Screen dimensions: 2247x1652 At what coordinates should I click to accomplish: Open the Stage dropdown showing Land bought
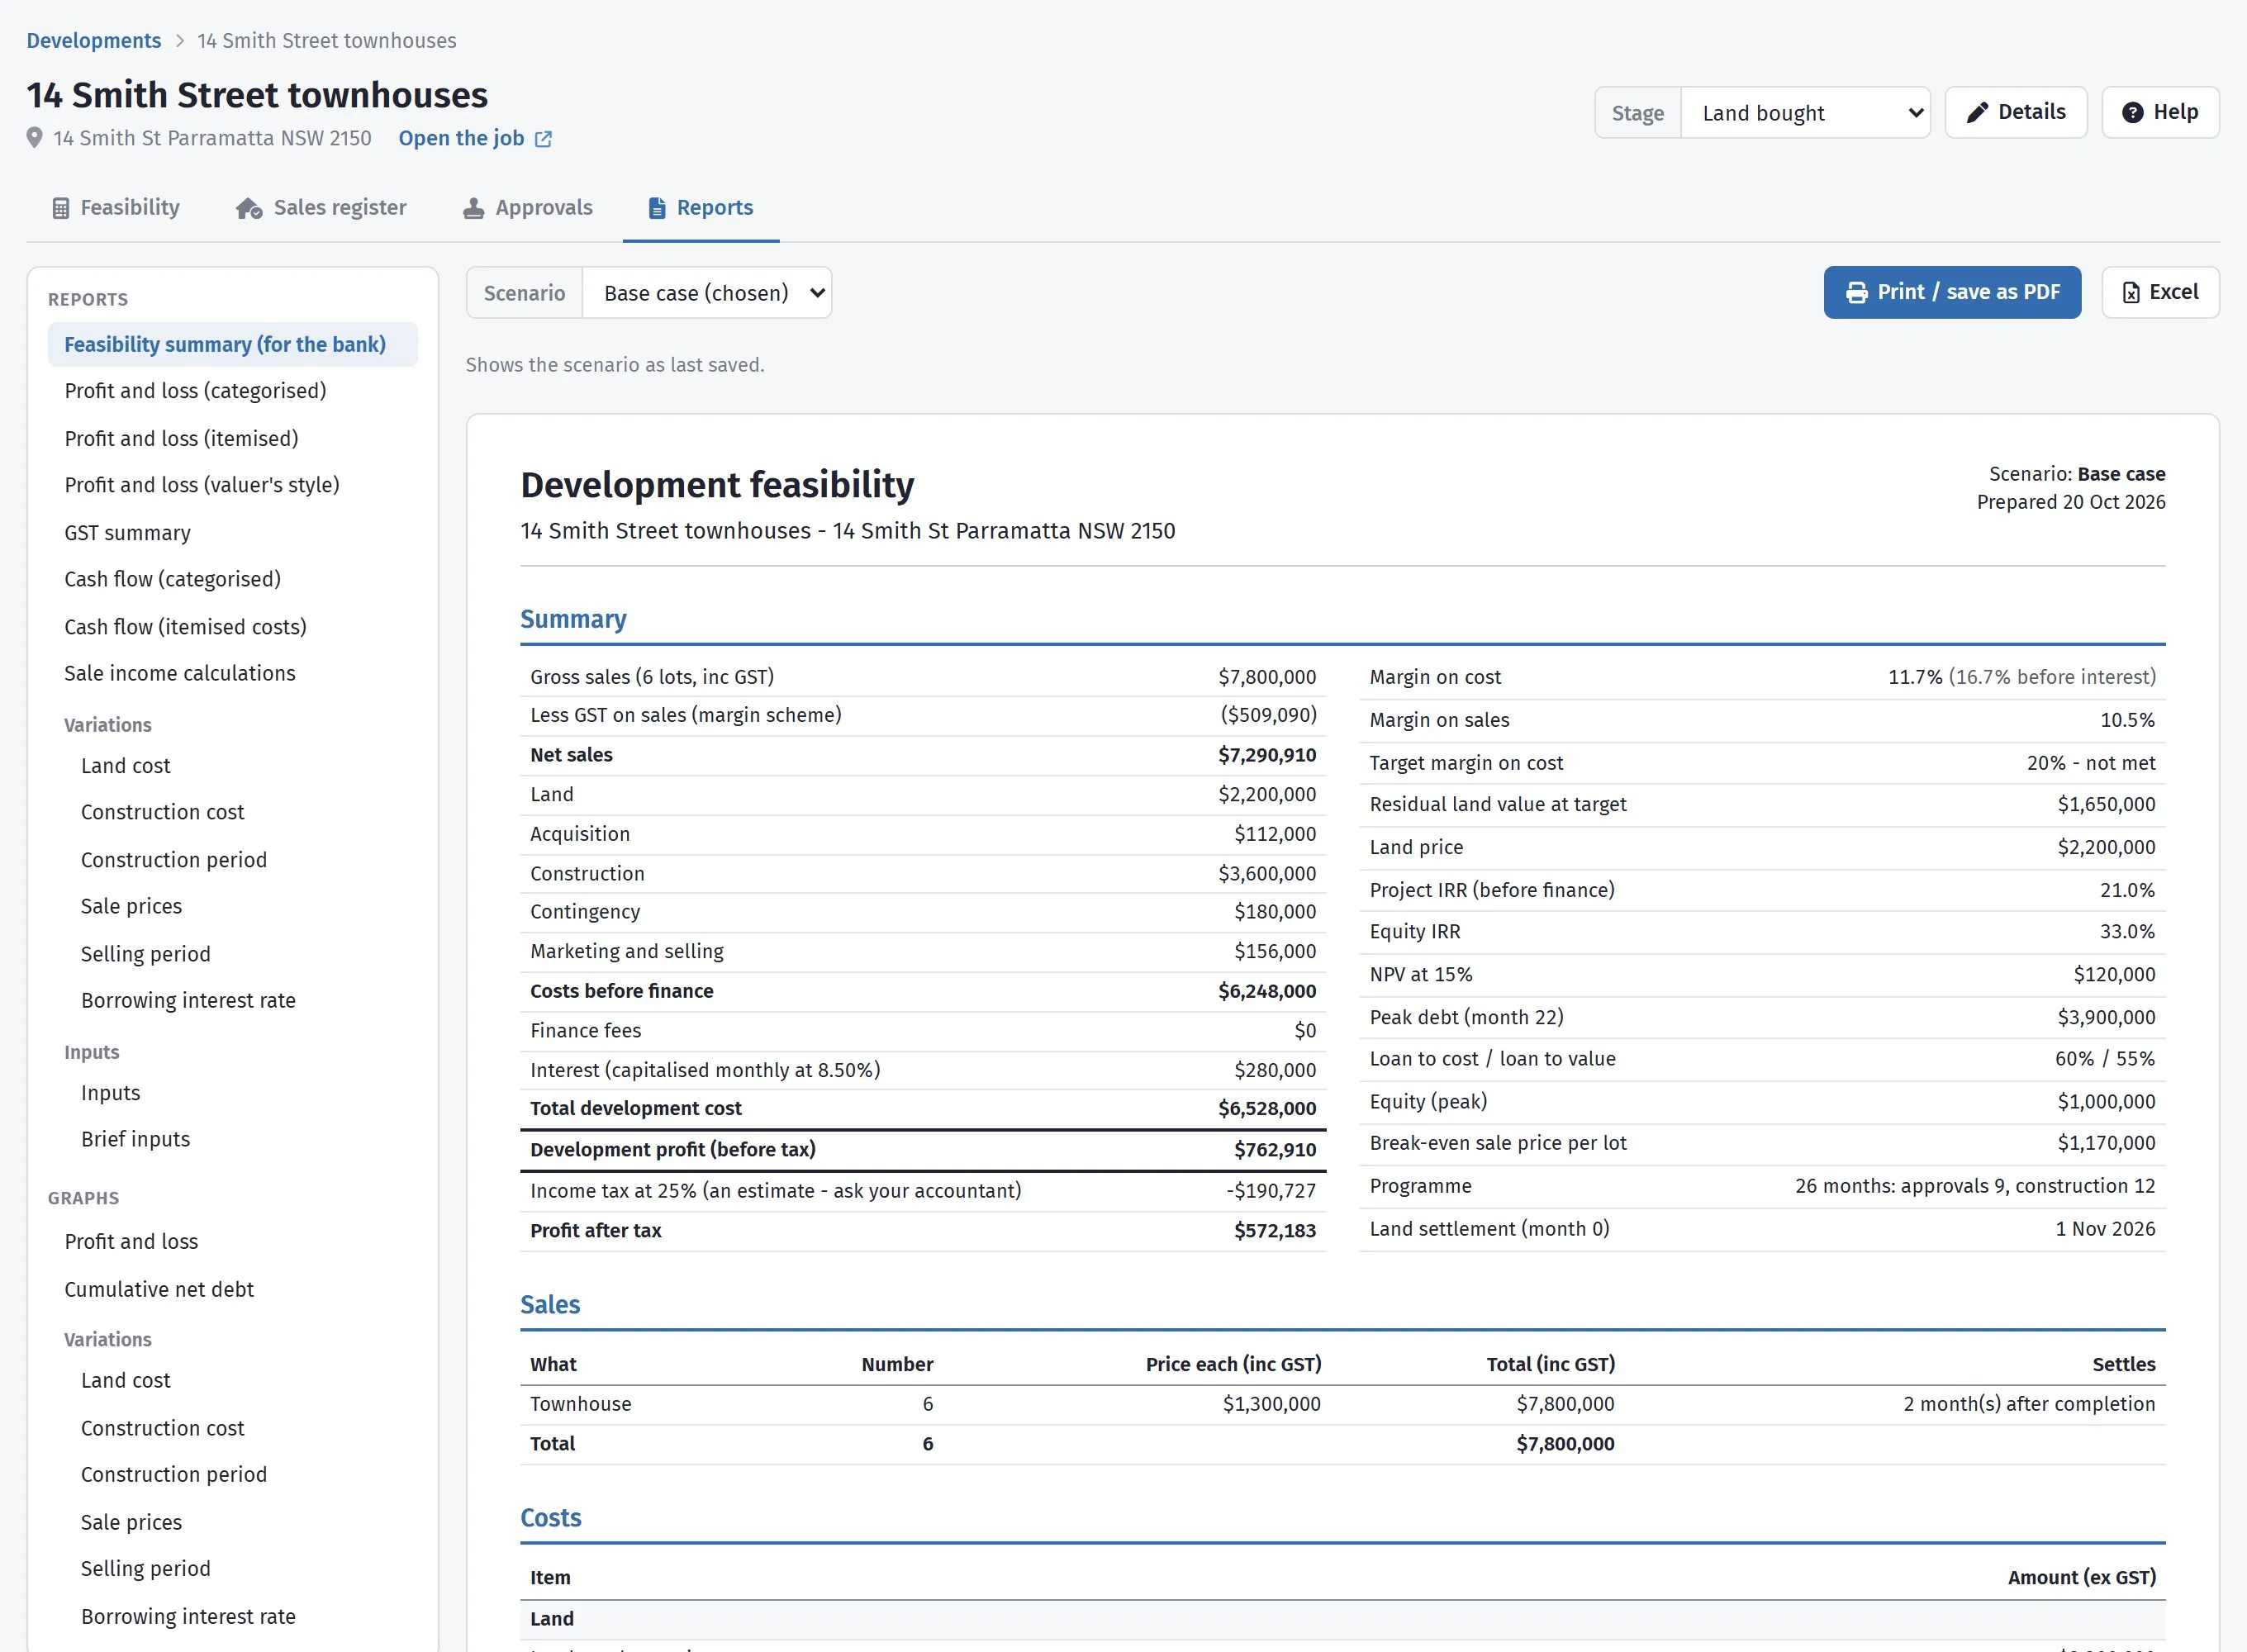point(1805,113)
